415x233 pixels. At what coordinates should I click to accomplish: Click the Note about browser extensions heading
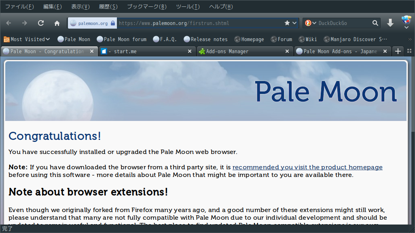88,192
